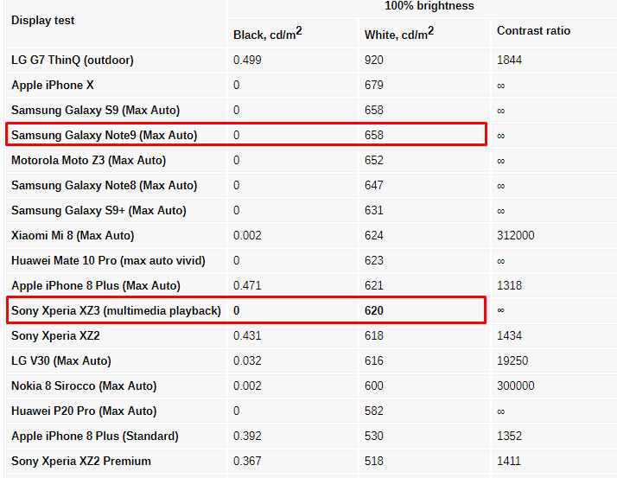Click white value 679 for iPhone X
Viewport: 617px width, 478px height.
pos(374,85)
